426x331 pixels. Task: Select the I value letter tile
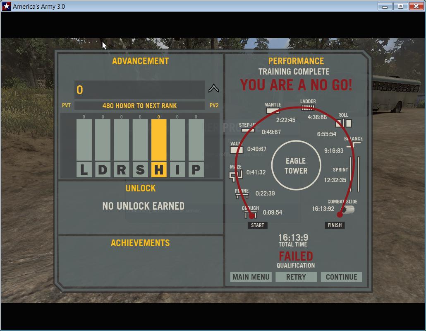(x=178, y=169)
